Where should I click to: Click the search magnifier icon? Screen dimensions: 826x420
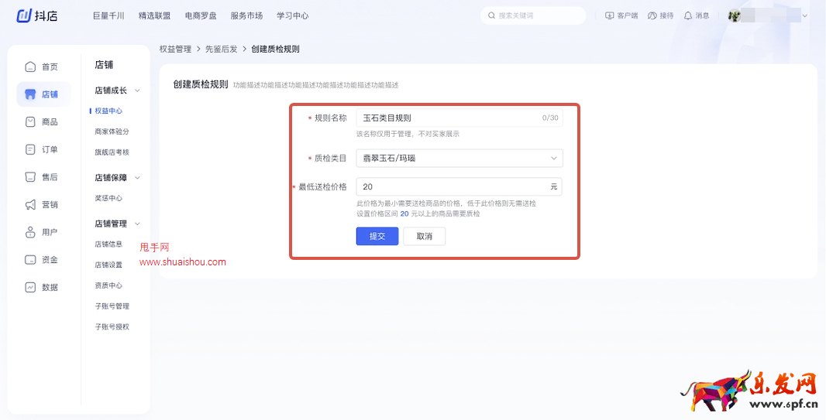[491, 15]
